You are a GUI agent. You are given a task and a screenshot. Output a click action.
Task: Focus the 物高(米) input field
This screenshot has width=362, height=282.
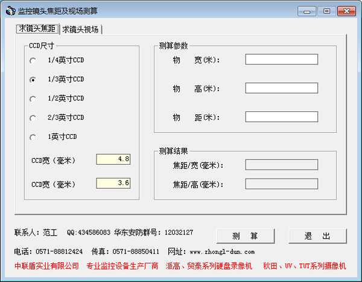click(281, 88)
